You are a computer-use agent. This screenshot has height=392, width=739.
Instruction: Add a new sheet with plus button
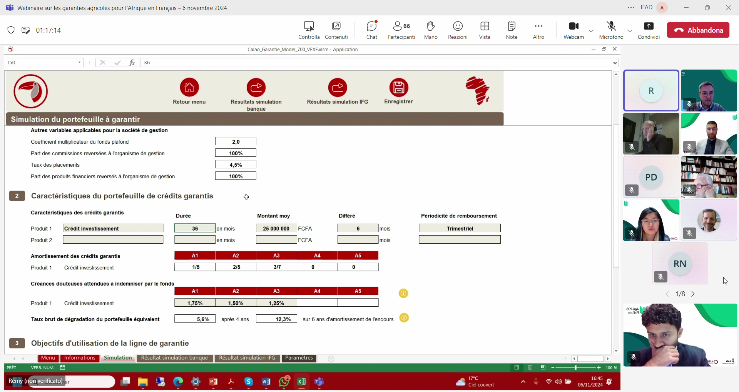331,359
